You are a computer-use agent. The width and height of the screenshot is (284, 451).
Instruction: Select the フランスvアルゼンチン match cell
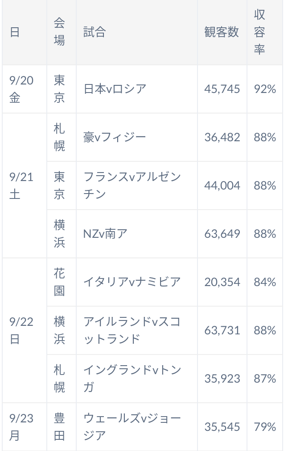click(137, 185)
